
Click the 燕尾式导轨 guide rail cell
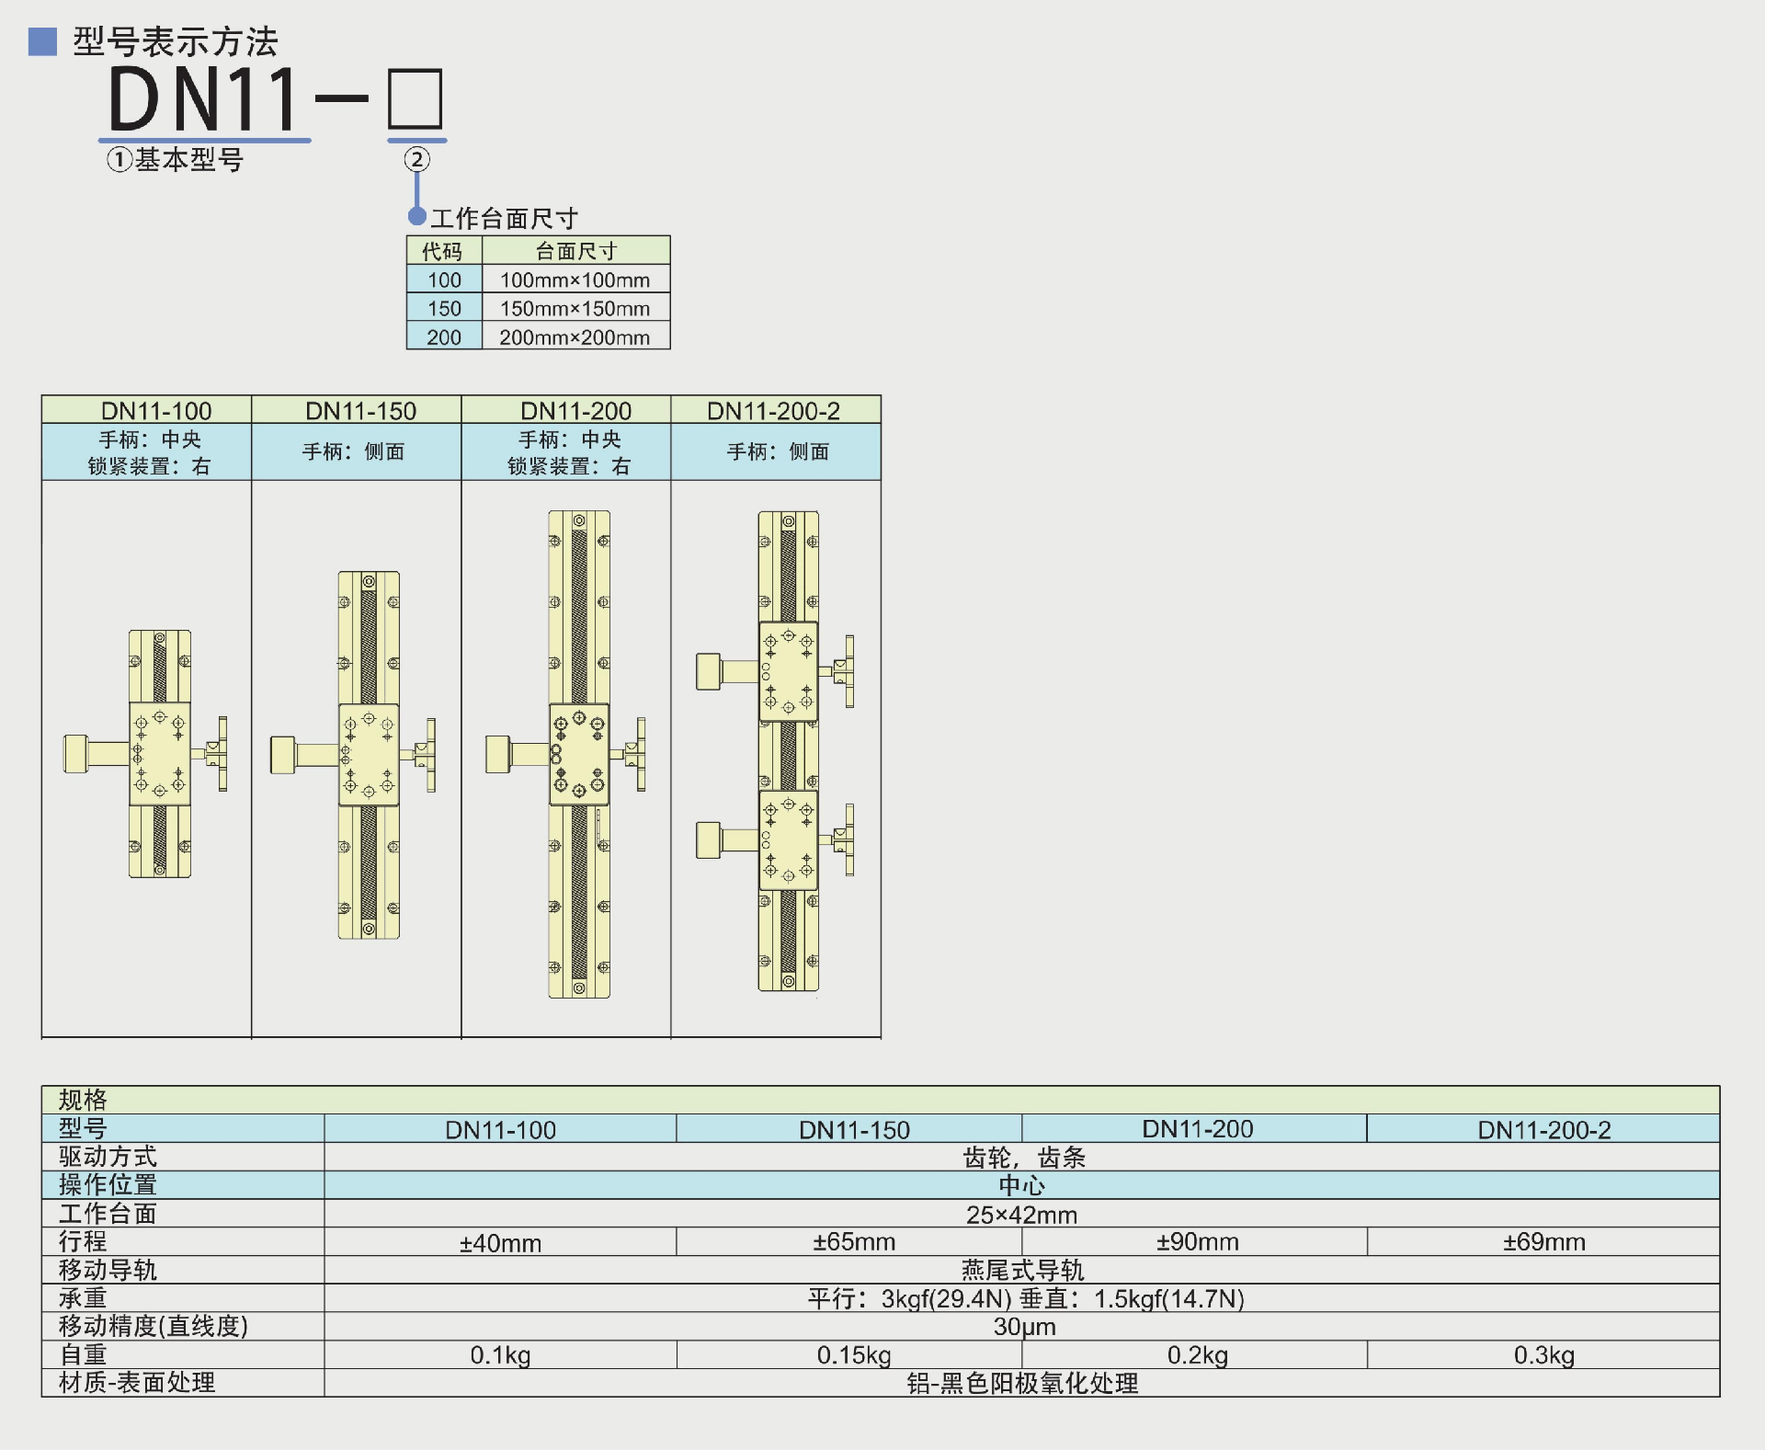pyautogui.click(x=1021, y=1271)
